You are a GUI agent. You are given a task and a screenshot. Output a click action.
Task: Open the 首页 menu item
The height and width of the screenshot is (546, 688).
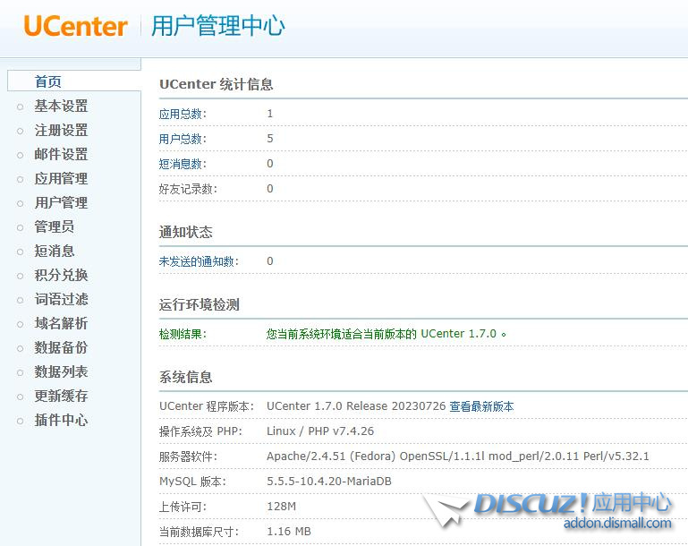point(48,81)
